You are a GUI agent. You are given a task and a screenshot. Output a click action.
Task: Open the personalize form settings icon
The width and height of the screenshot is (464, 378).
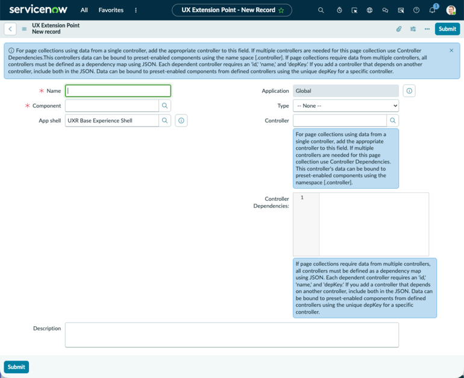[x=413, y=29]
